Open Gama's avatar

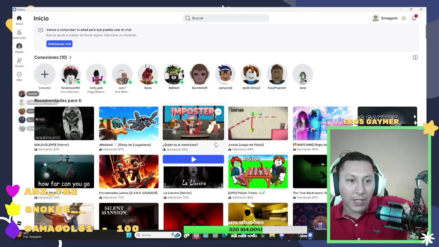(148, 74)
